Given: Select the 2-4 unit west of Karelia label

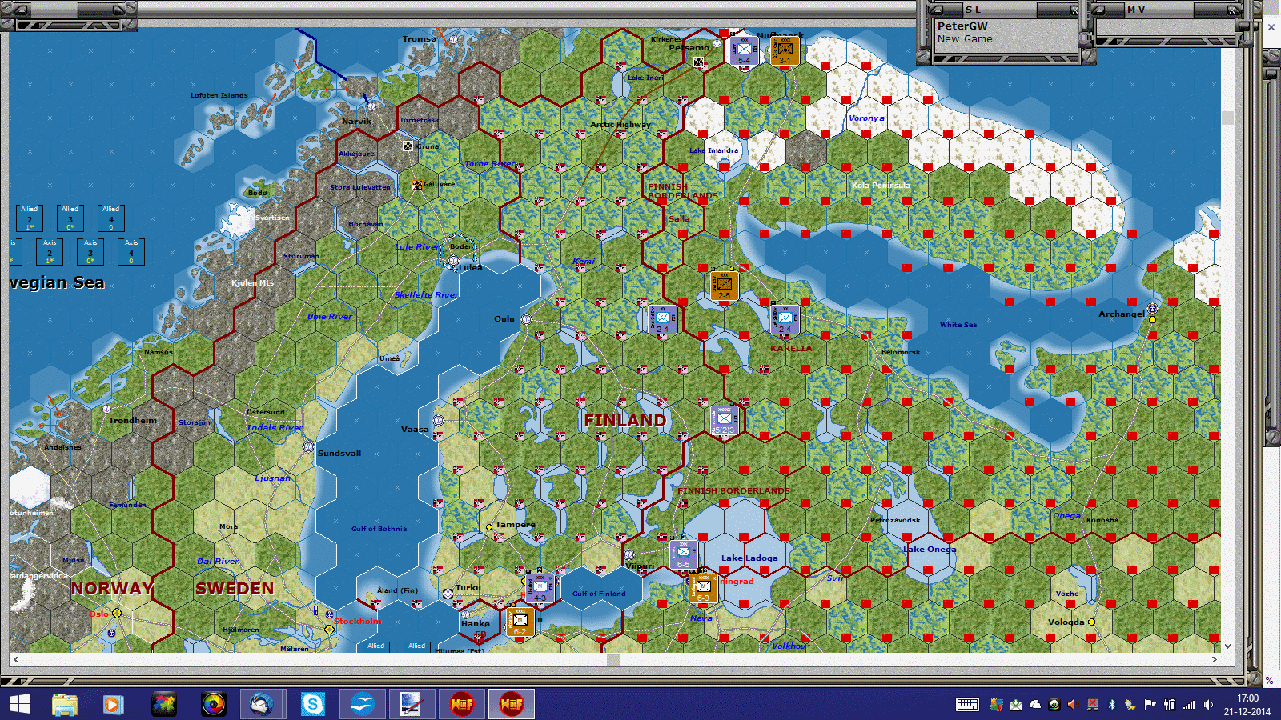Looking at the screenshot, I should [x=663, y=319].
